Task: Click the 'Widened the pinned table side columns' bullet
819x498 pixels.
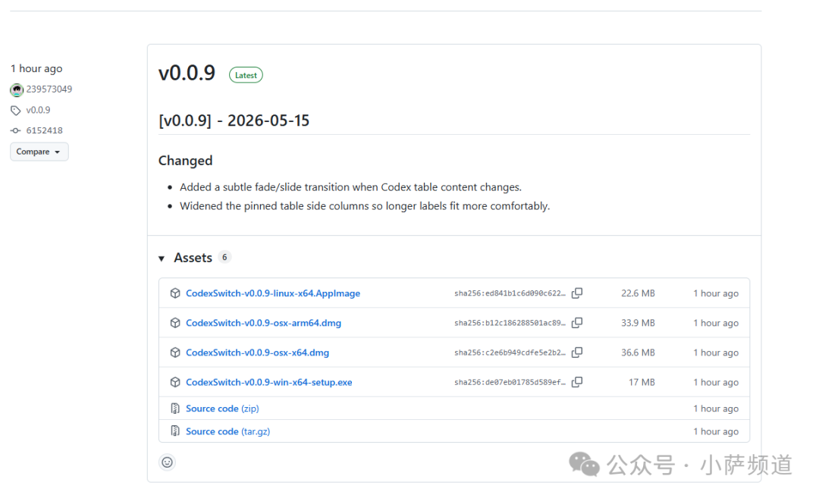Action: click(x=365, y=206)
